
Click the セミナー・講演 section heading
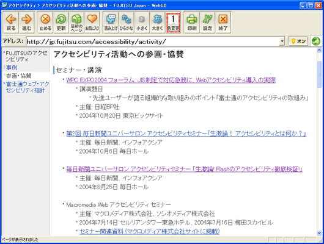pyautogui.click(x=79, y=70)
